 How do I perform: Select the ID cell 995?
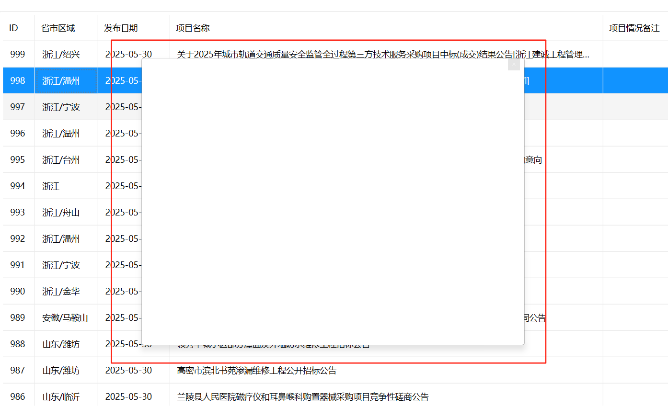18,159
